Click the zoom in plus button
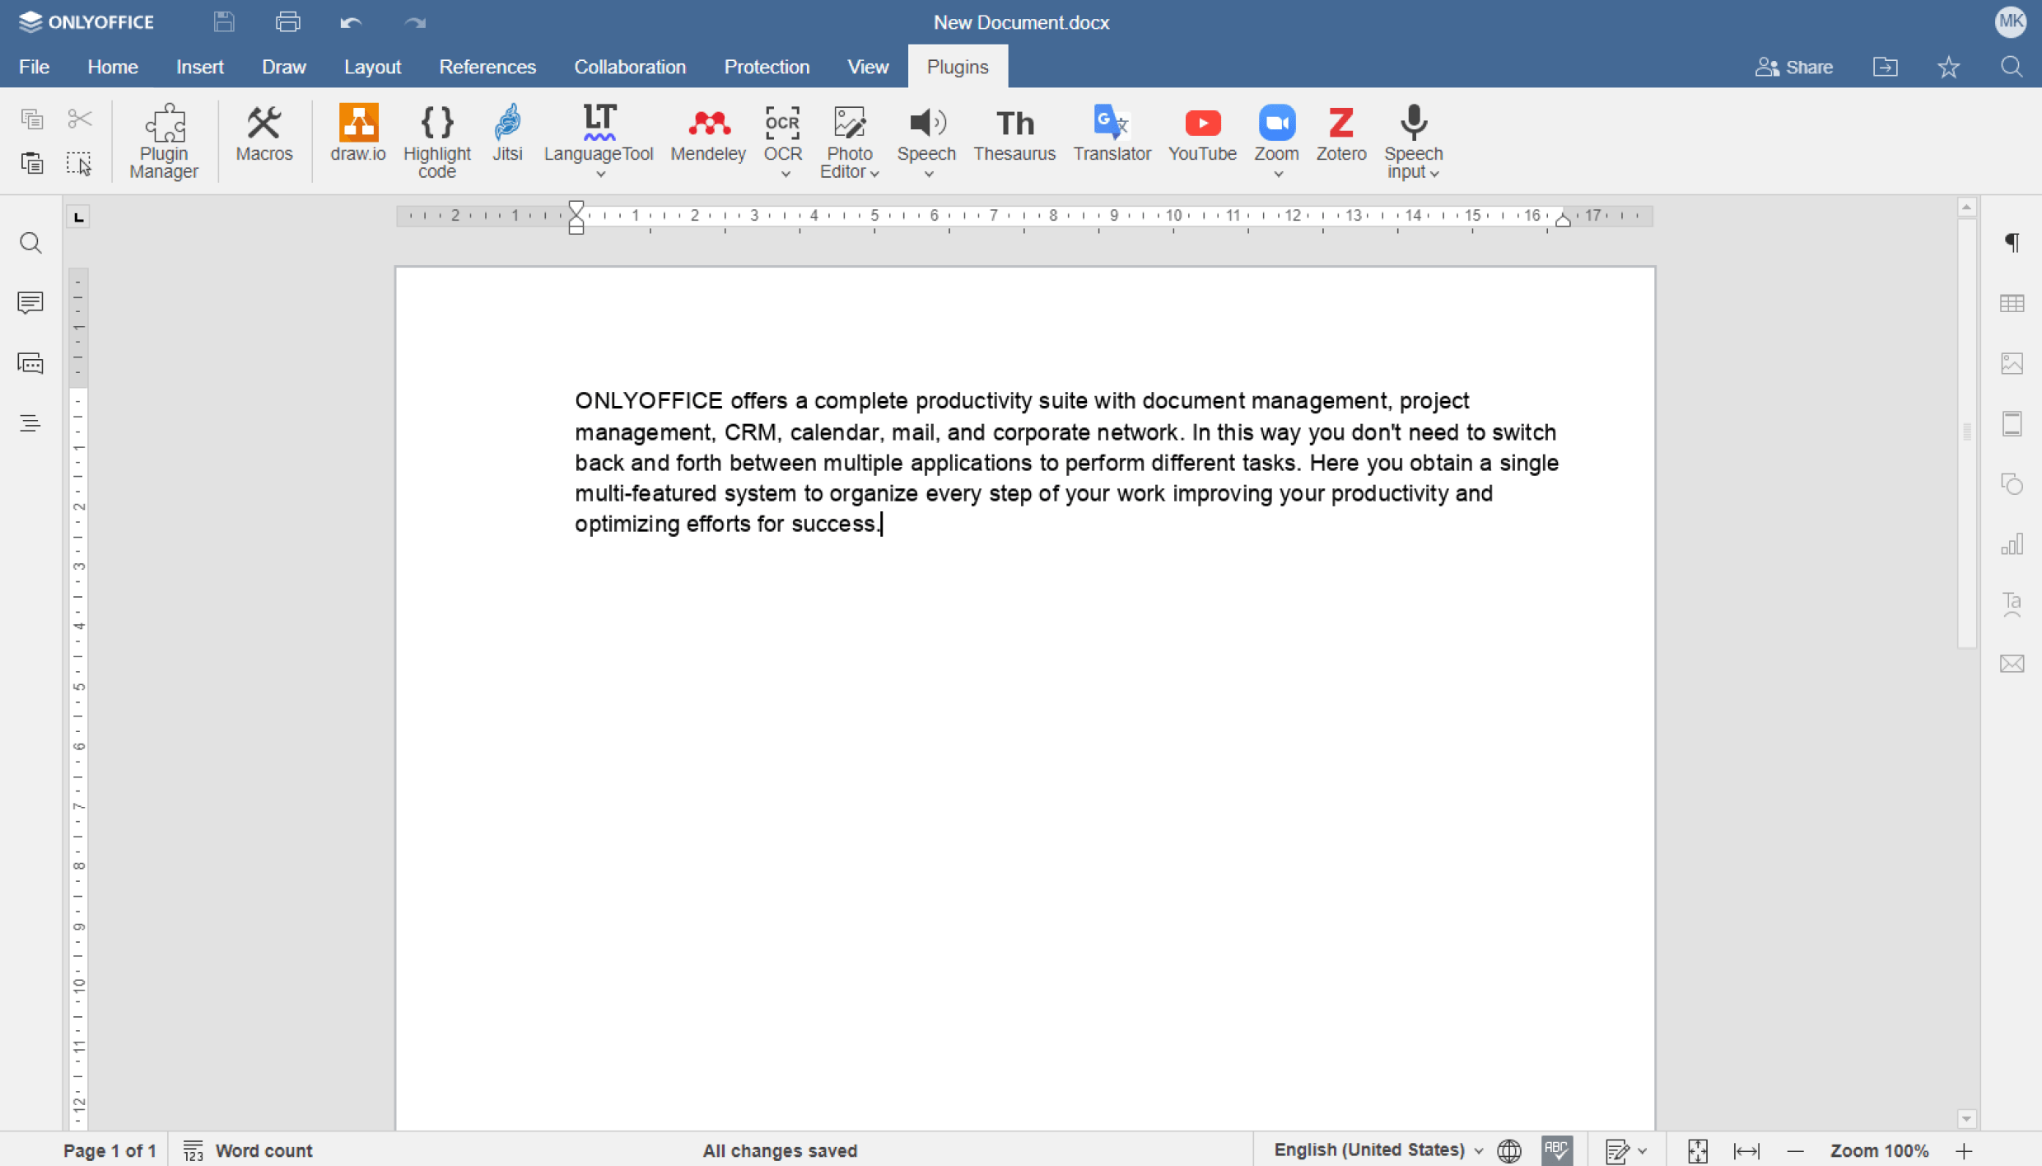 [x=1964, y=1150]
